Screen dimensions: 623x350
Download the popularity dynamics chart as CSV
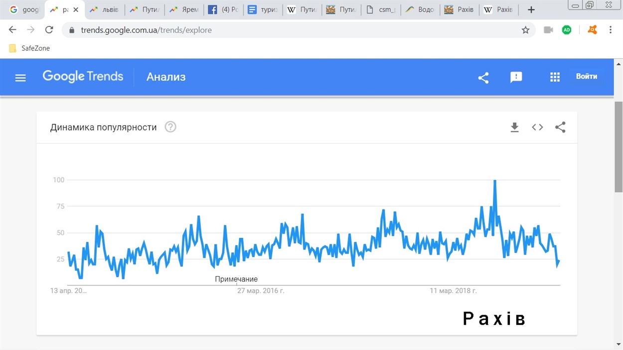coord(515,127)
